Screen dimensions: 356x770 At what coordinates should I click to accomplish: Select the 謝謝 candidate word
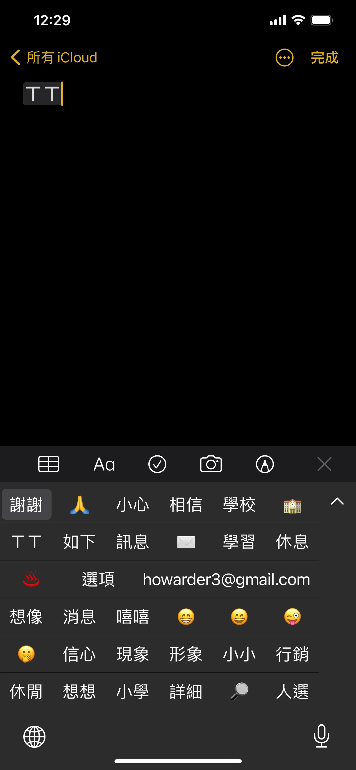click(x=27, y=504)
